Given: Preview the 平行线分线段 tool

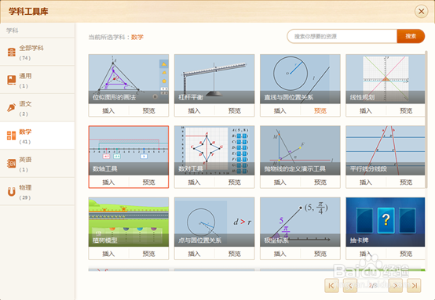Looking at the screenshot, I should click(x=406, y=182).
